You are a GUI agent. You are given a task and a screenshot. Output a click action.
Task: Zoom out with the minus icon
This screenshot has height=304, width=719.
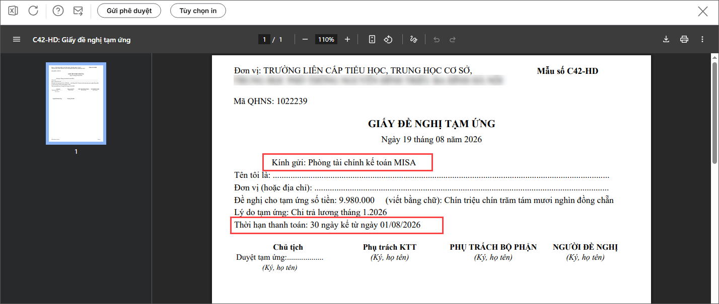tap(305, 39)
